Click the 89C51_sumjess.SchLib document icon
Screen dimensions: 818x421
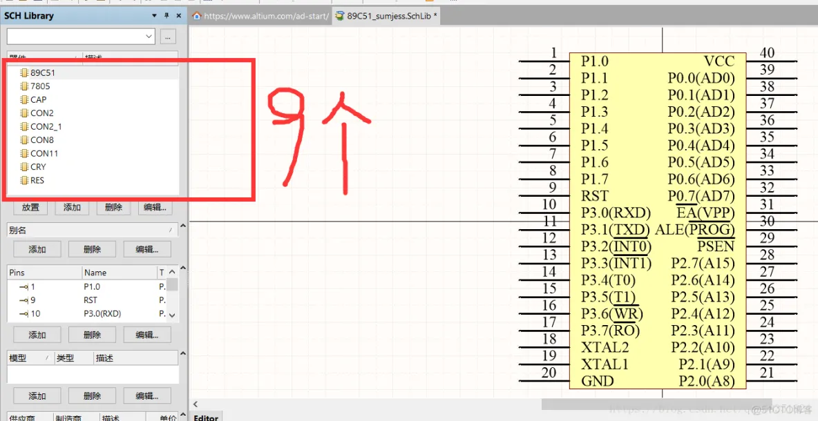tap(340, 16)
